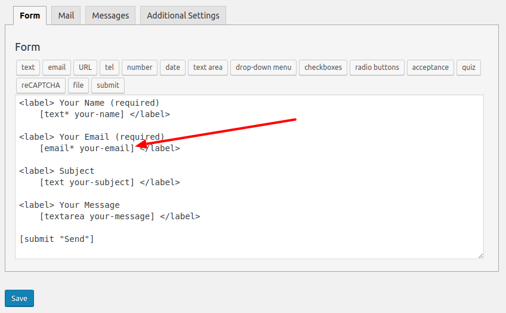This screenshot has width=506, height=313.
Task: Switch to the Mail tab
Action: coord(66,16)
